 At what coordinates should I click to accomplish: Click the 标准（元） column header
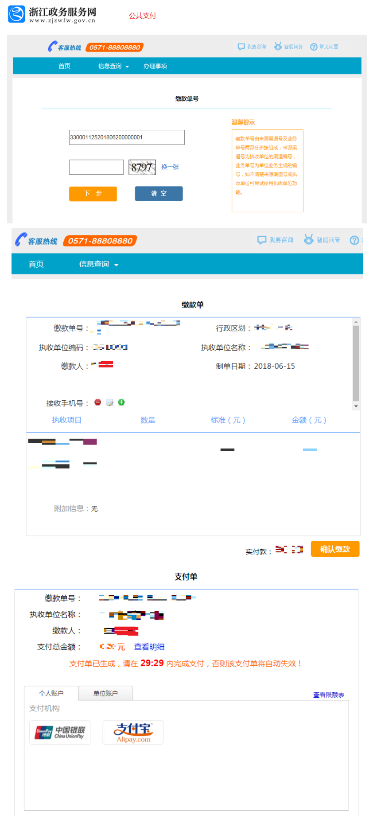(228, 420)
